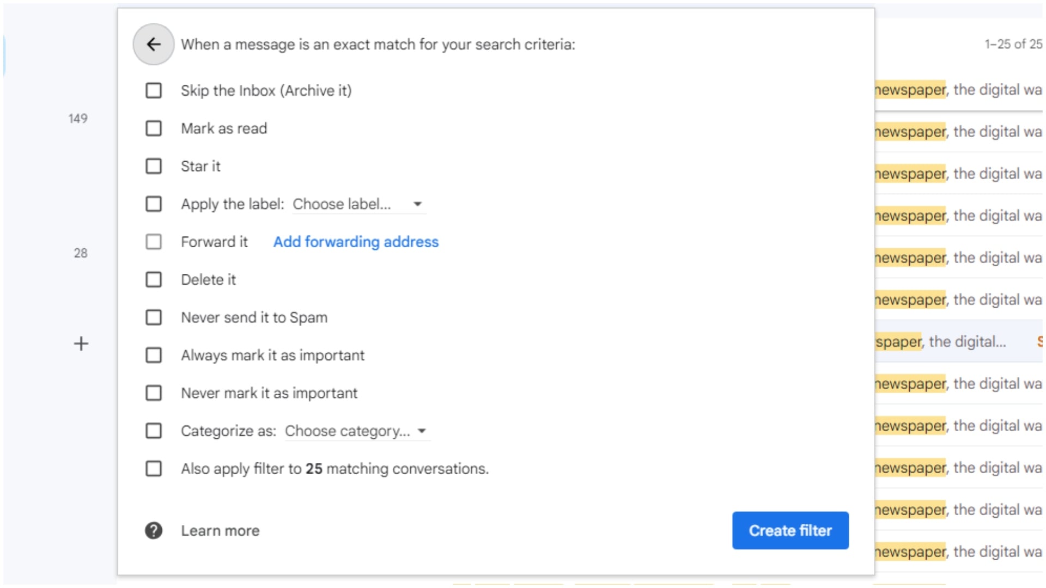1046x588 pixels.
Task: Open the Choose label dropdown
Action: [358, 204]
